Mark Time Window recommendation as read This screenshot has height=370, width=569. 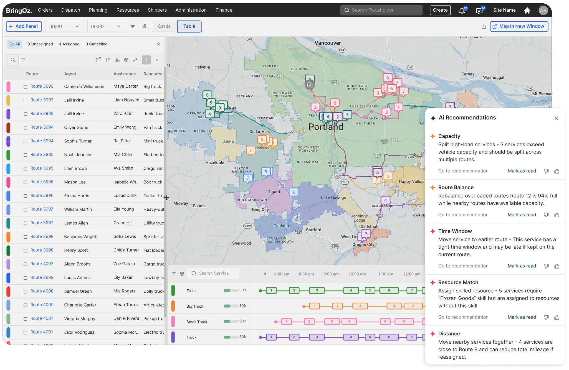522,266
